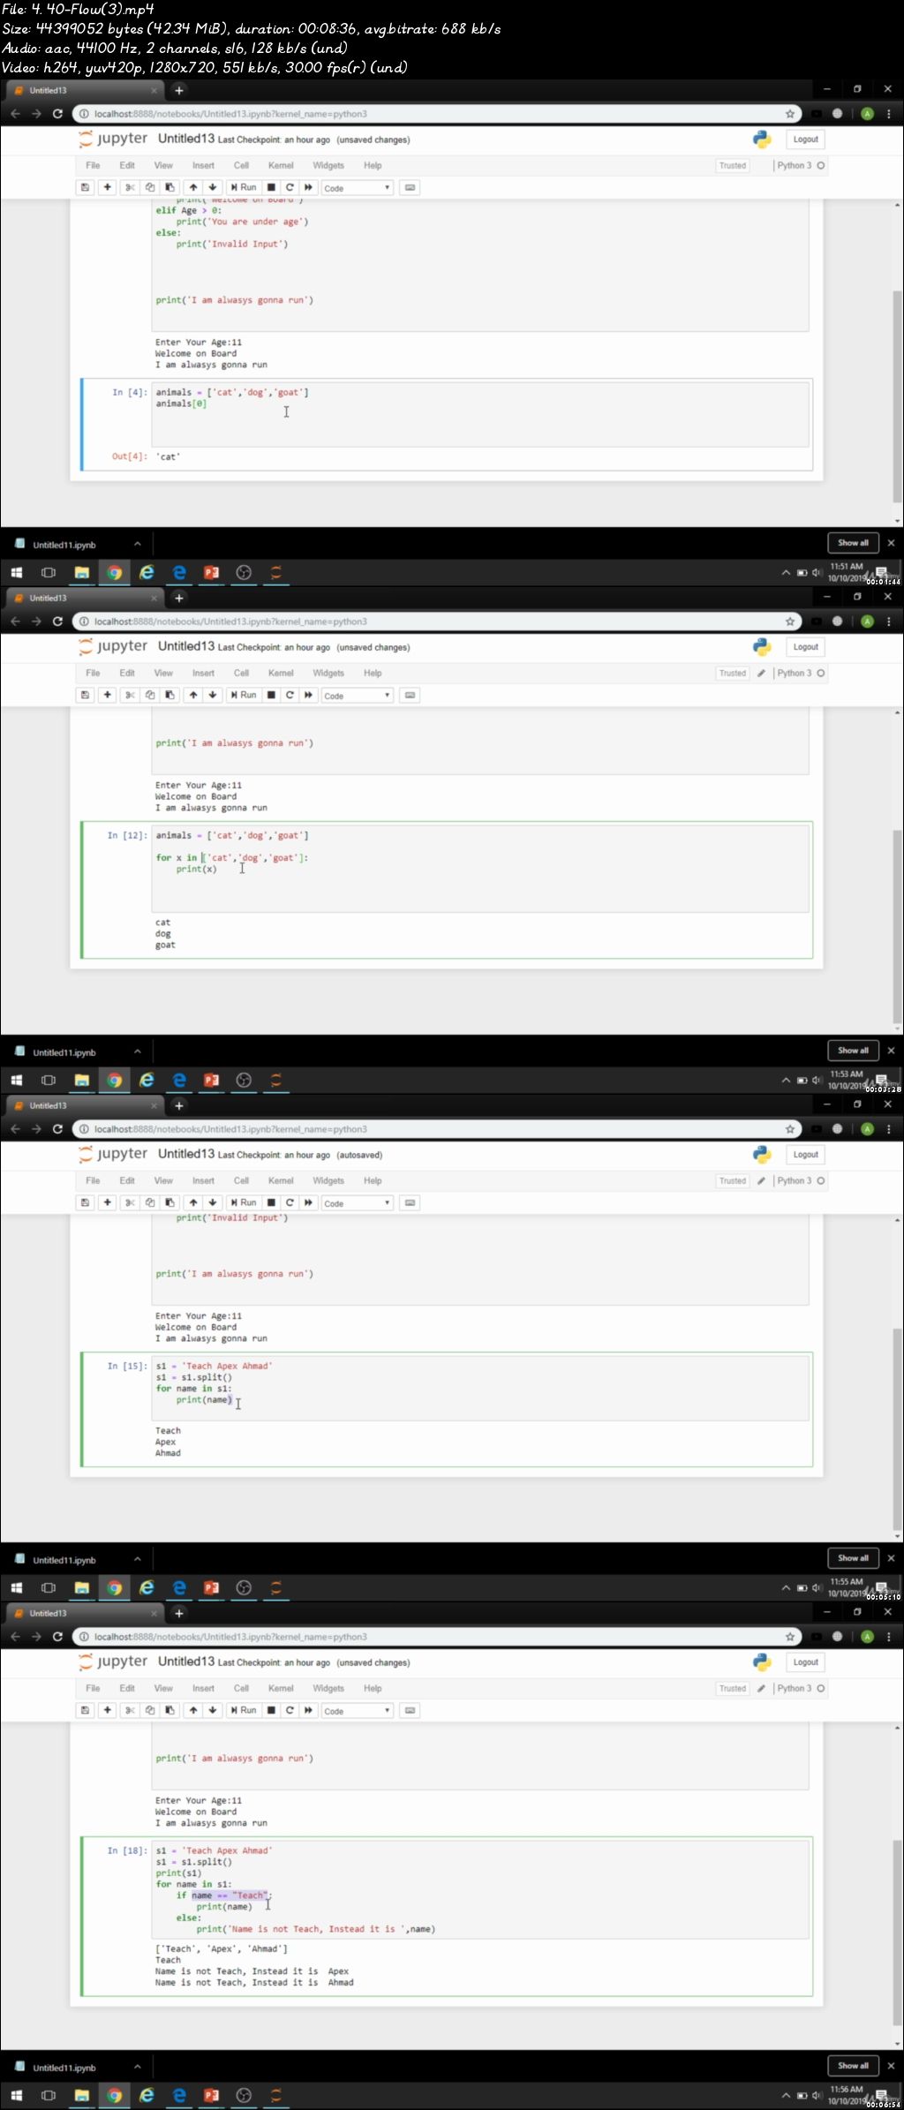The image size is (904, 2110).
Task: Open command palette keyboard icon, In [15] frame
Action: pos(410,1202)
